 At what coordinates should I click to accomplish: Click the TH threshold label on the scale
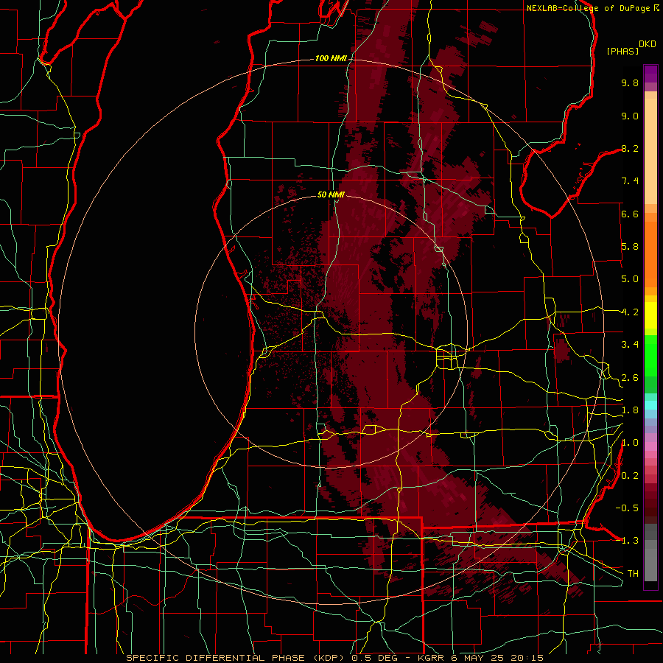(x=633, y=574)
